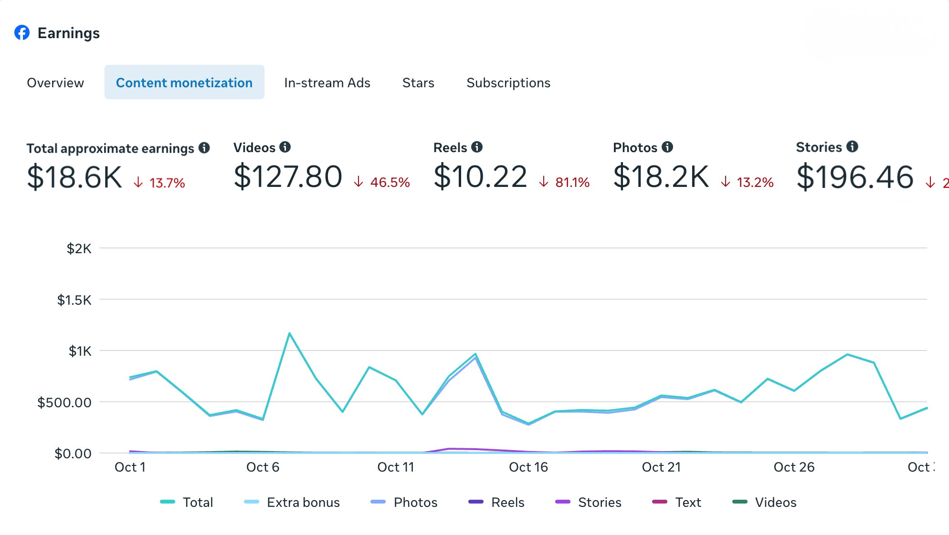Click the $18.2K Photos earnings value
Screen dimensions: 949x535
(661, 176)
